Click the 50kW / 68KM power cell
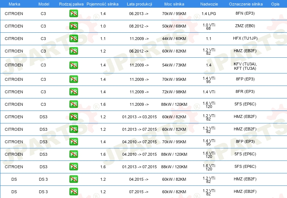Image resolution: width=287 pixels, height=198 pixels. pos(174,26)
